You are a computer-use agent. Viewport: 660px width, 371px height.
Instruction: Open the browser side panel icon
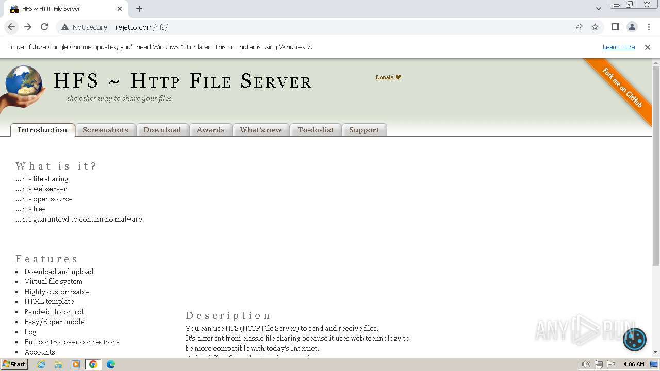pyautogui.click(x=615, y=27)
